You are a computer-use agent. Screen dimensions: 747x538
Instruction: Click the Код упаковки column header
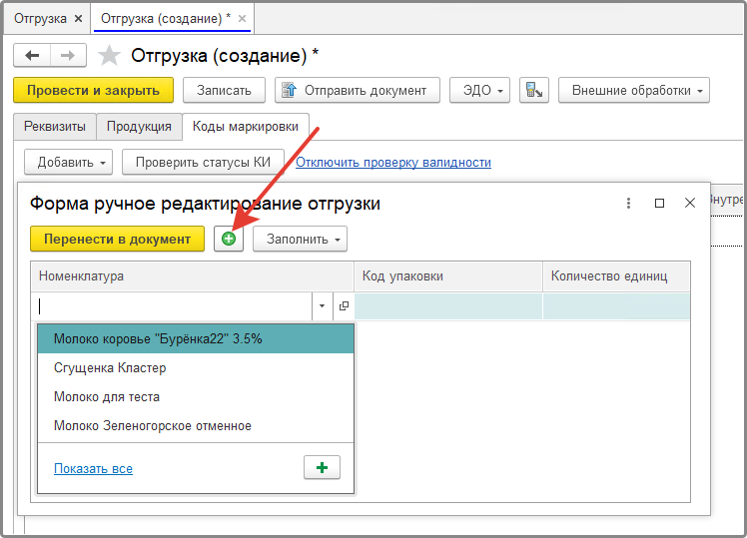448,276
